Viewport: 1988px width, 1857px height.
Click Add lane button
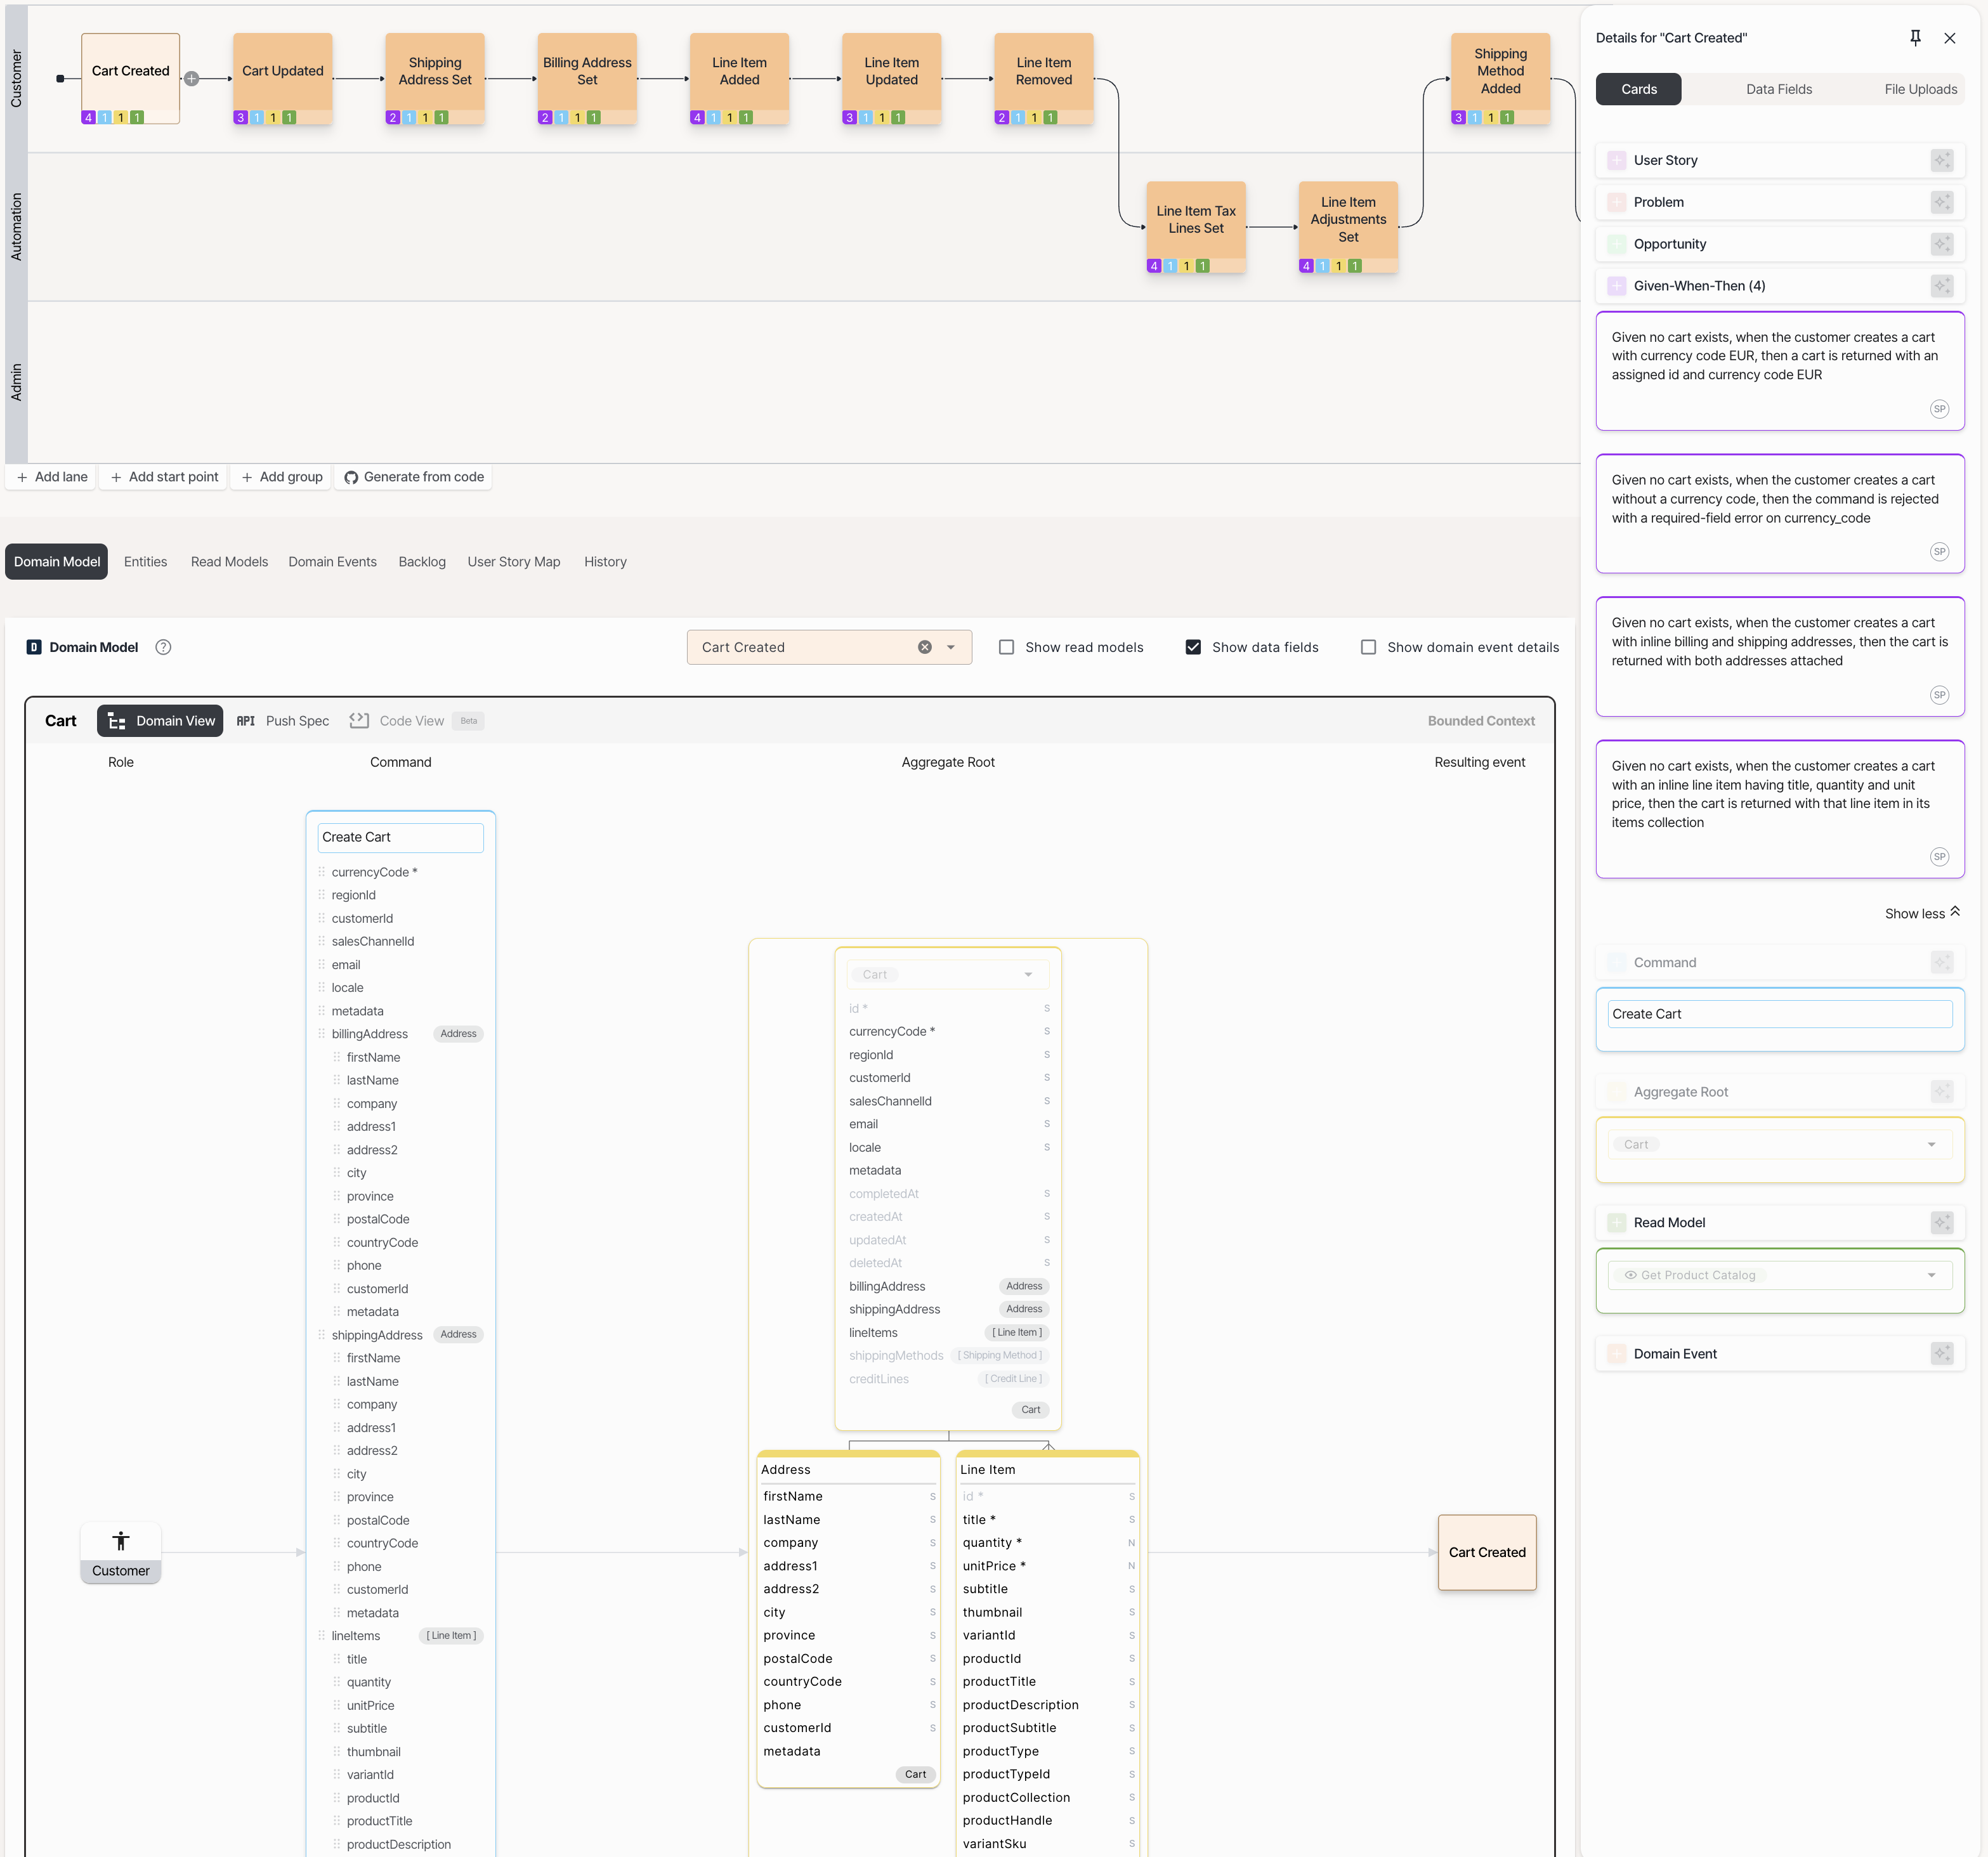[52, 477]
